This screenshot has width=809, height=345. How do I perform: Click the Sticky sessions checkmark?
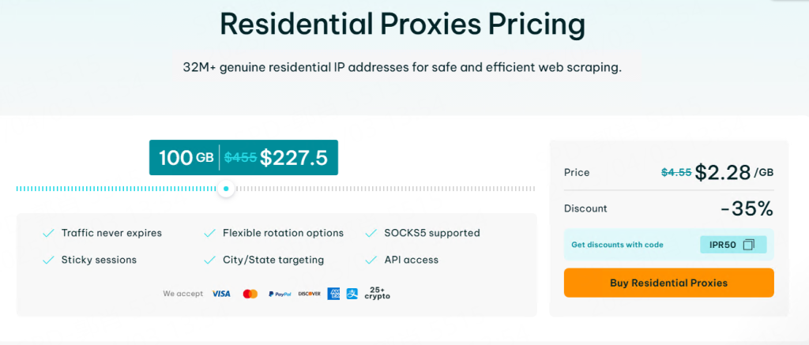point(48,260)
